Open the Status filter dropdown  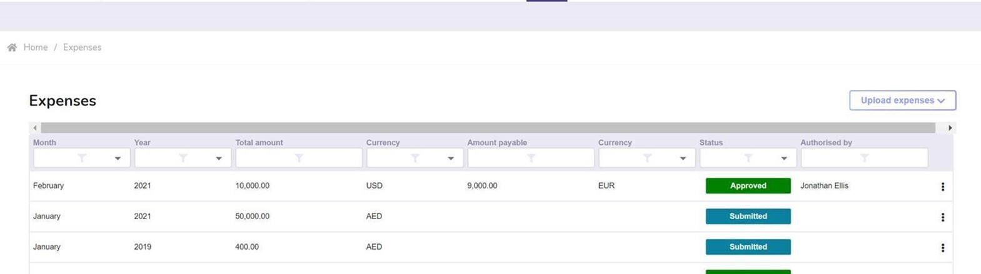click(784, 159)
